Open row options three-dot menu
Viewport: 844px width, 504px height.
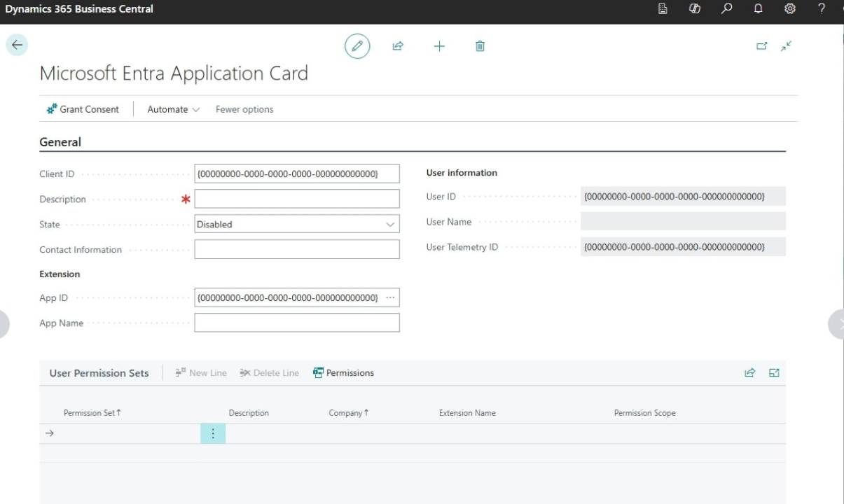(x=213, y=433)
